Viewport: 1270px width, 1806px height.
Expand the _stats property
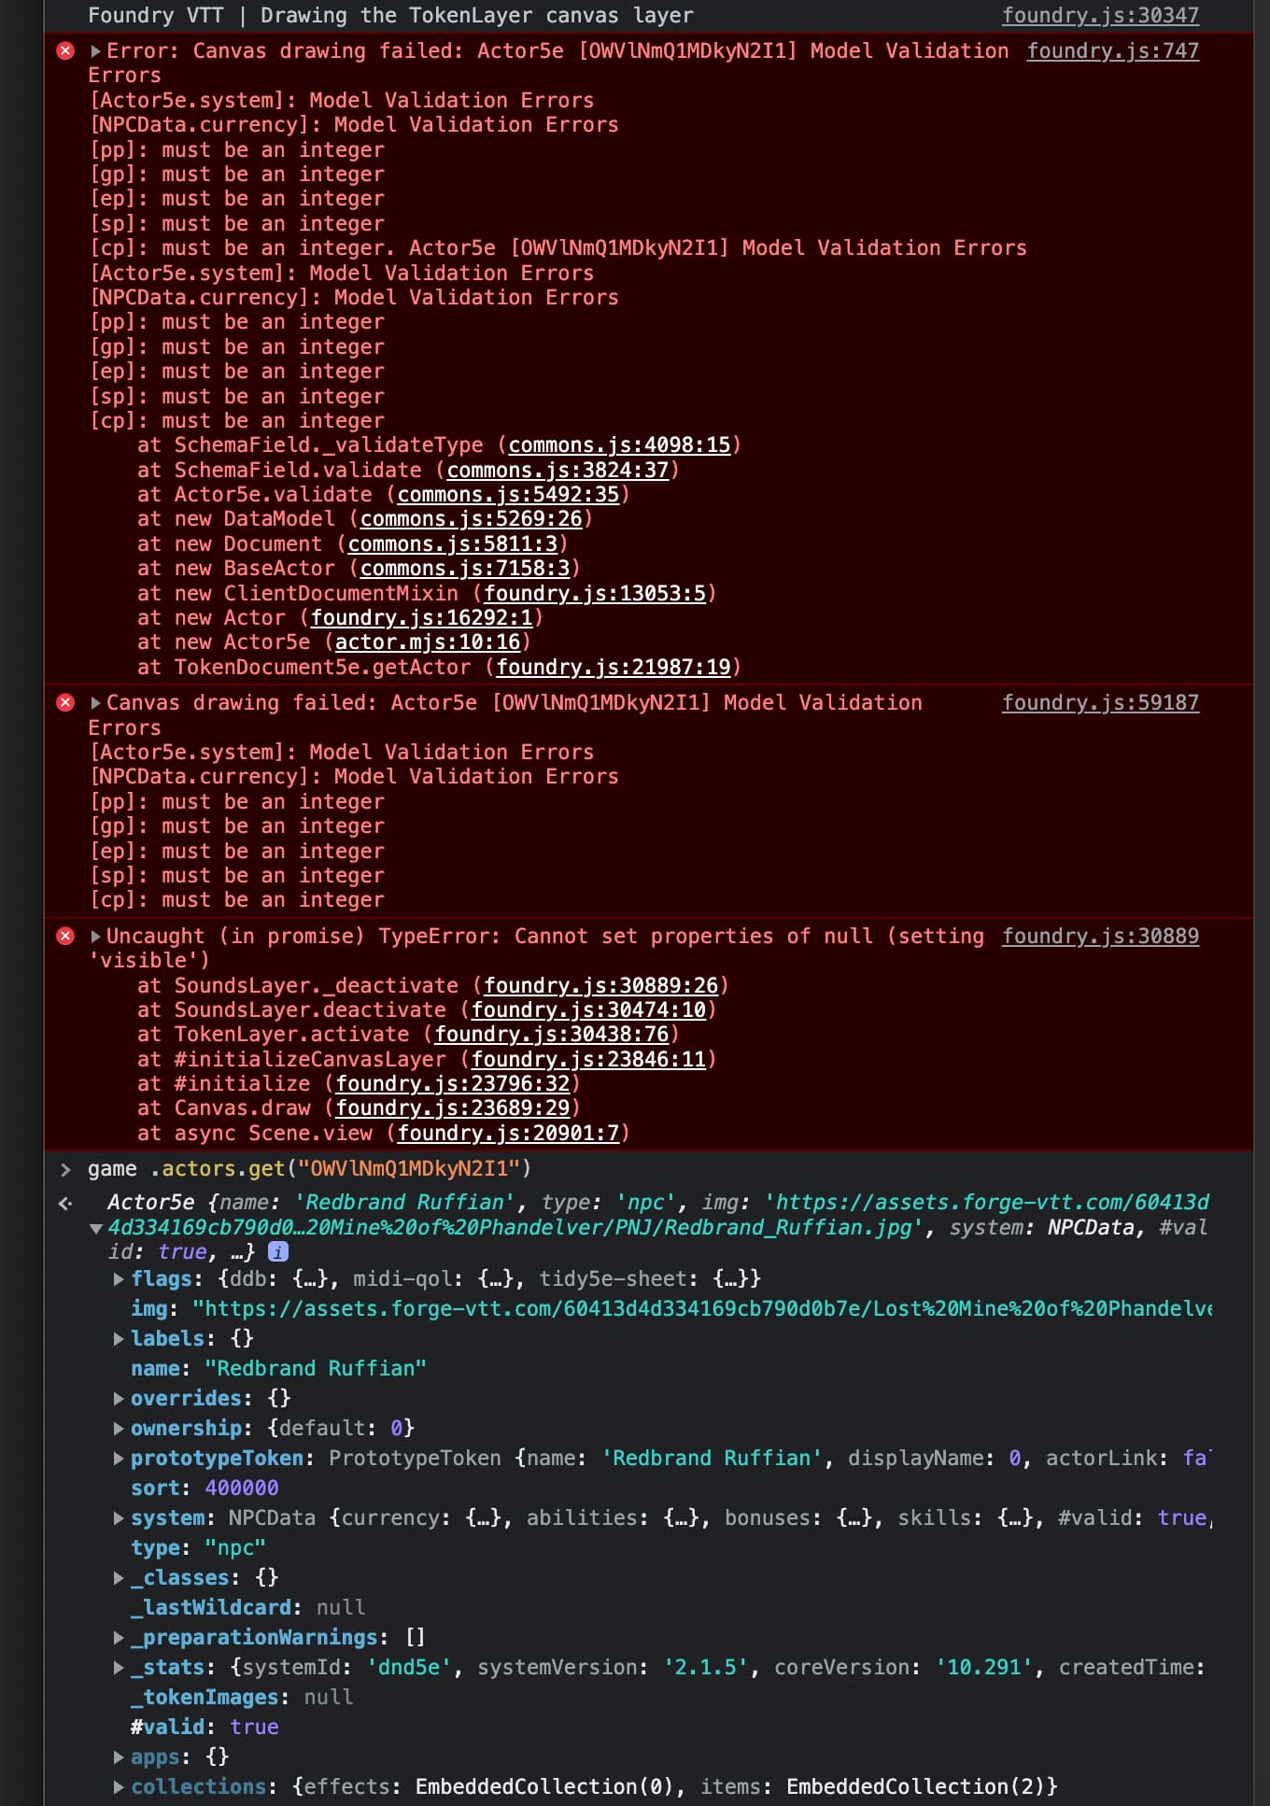(x=119, y=1667)
